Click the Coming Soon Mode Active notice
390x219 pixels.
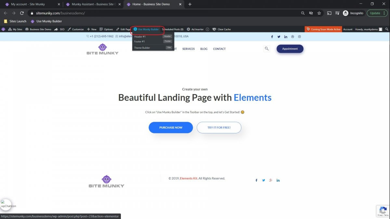[x=323, y=29]
